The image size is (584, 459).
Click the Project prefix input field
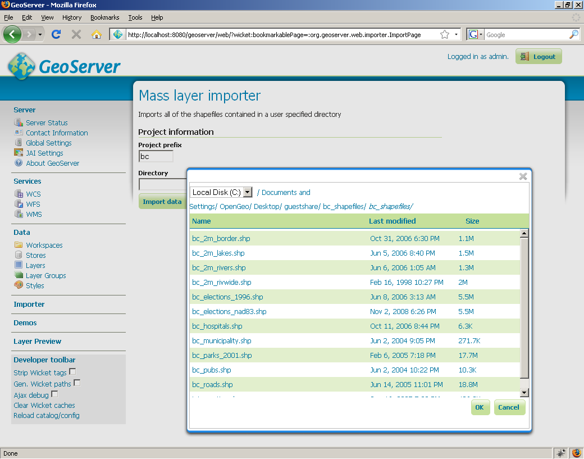(156, 156)
